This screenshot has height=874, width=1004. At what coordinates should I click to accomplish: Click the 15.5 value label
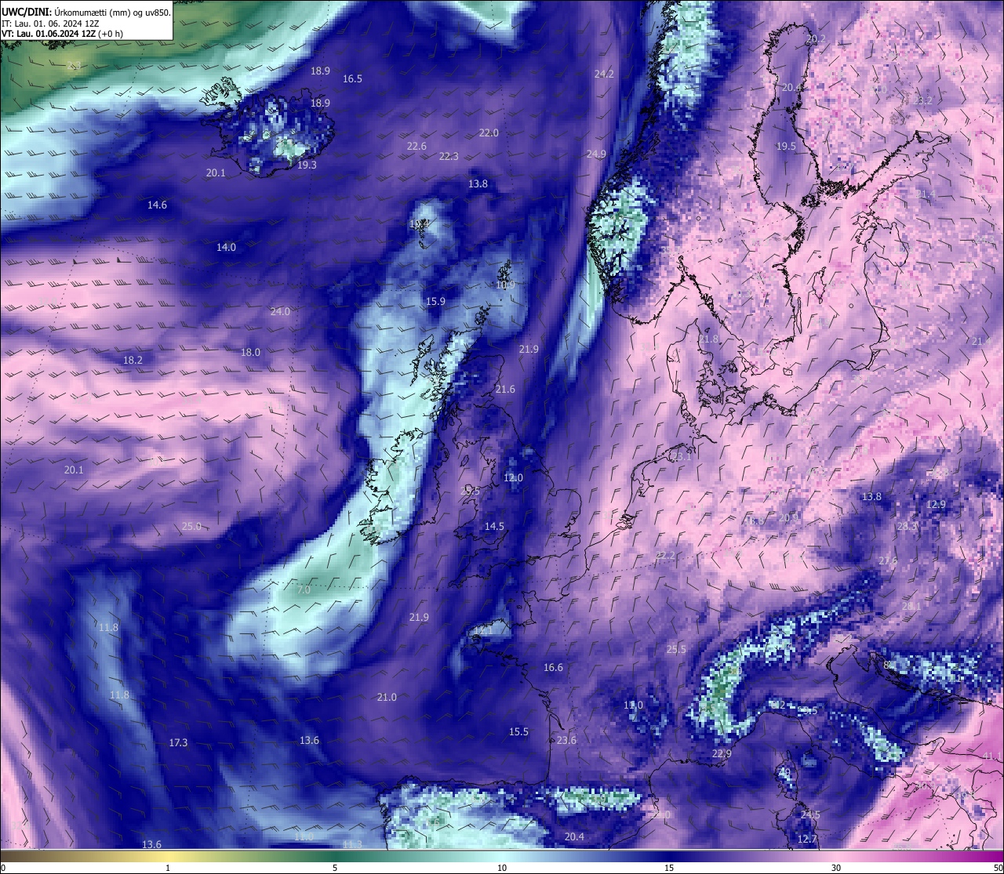[518, 732]
